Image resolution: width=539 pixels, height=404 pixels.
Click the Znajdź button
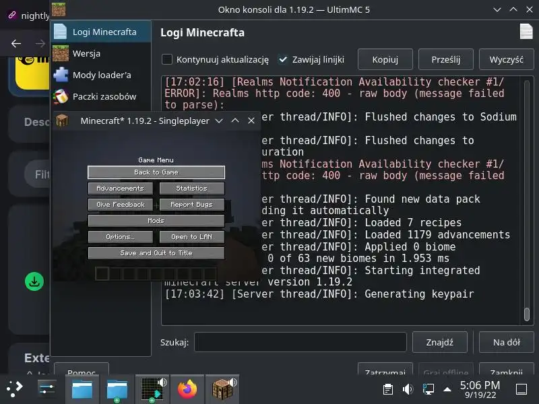[440, 342]
